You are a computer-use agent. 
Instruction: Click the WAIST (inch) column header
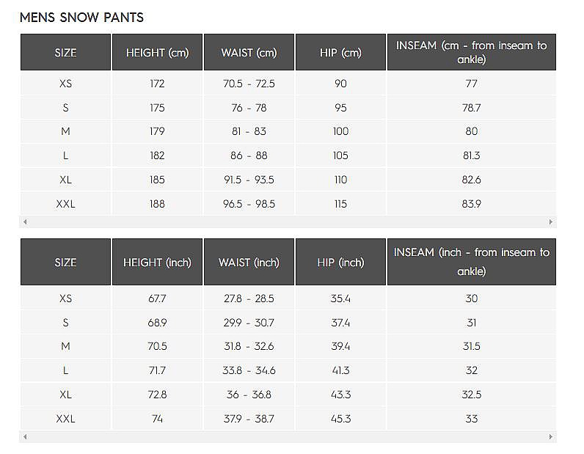tap(249, 262)
